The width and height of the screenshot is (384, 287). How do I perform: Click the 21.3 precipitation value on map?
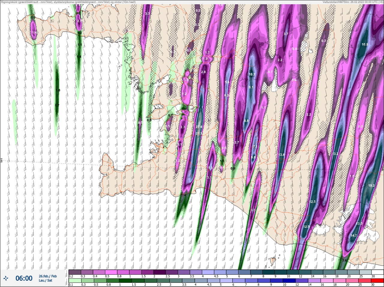[199, 133]
